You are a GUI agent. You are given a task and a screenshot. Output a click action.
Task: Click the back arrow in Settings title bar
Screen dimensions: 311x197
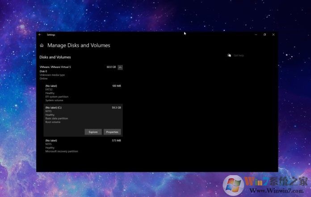pyautogui.click(x=40, y=34)
